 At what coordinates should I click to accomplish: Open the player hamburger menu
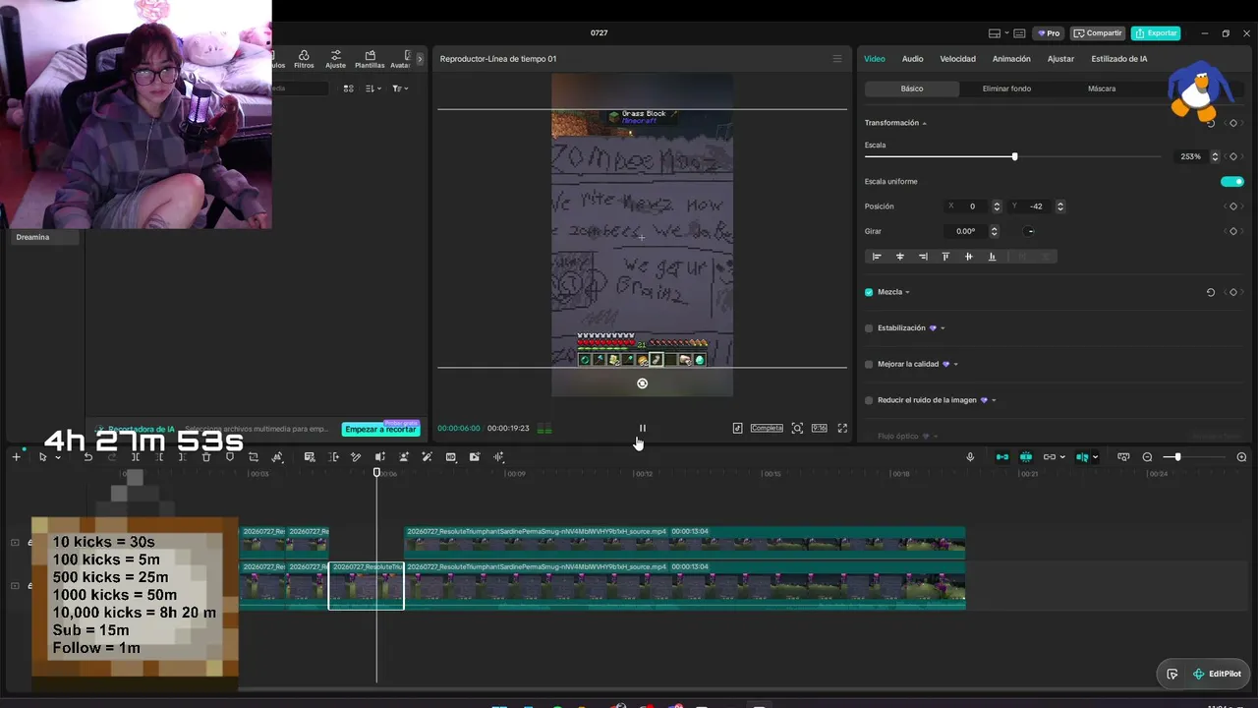point(837,59)
